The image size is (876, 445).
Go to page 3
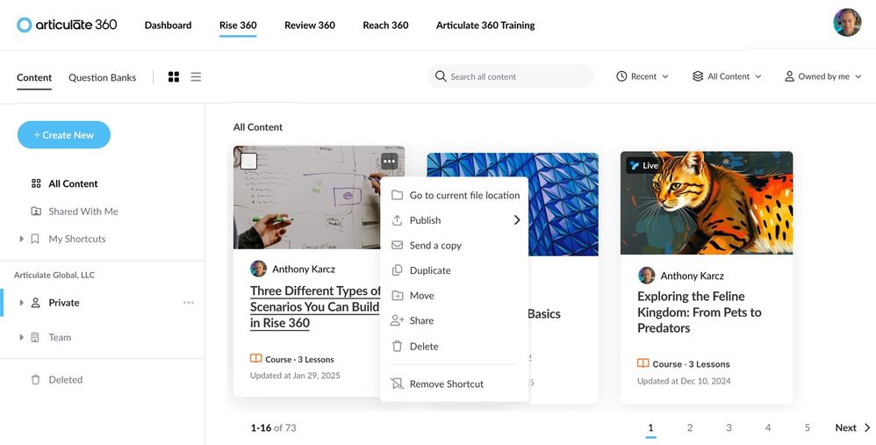[x=729, y=427]
